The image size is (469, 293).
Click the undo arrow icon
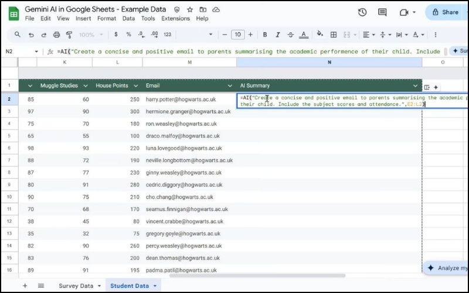(31, 35)
